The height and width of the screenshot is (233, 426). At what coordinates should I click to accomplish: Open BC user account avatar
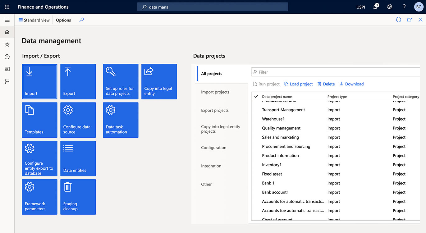pyautogui.click(x=419, y=7)
